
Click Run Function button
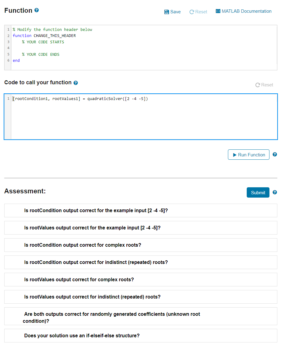click(249, 155)
